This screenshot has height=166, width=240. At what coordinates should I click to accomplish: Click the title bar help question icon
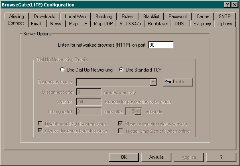tap(228, 5)
